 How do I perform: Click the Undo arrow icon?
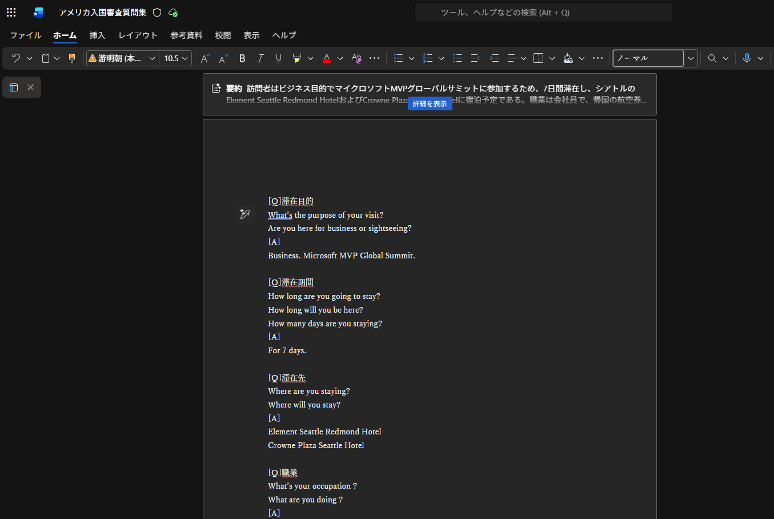coord(16,58)
